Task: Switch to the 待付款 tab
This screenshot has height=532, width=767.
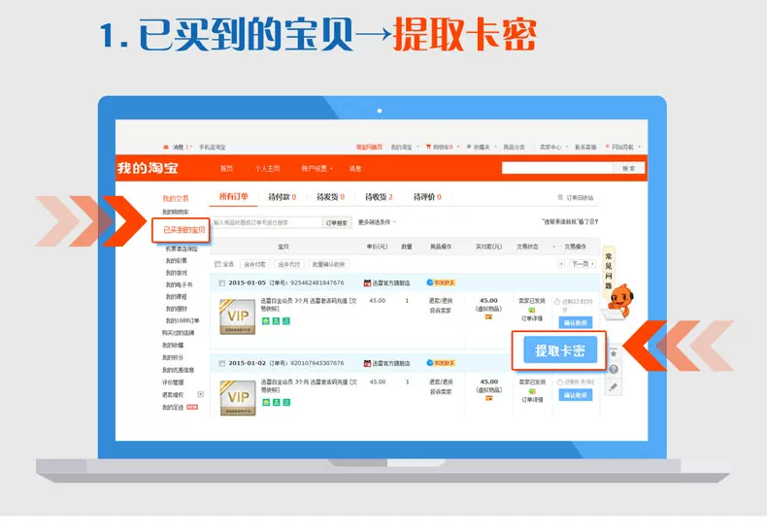Action: (283, 197)
